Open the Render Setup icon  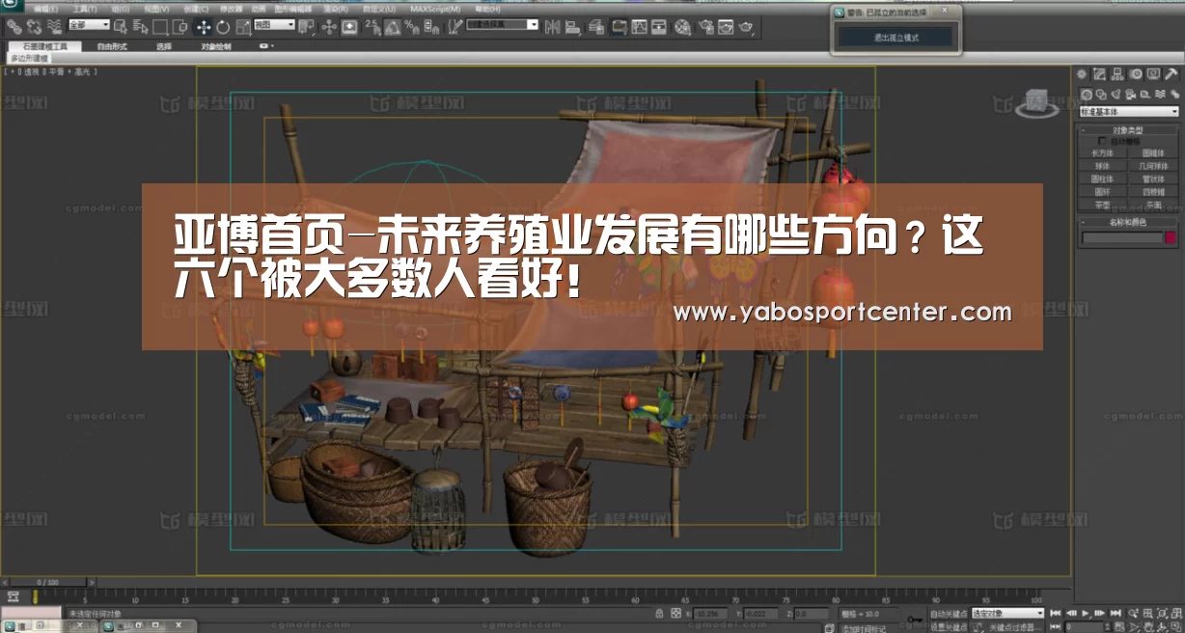(707, 26)
